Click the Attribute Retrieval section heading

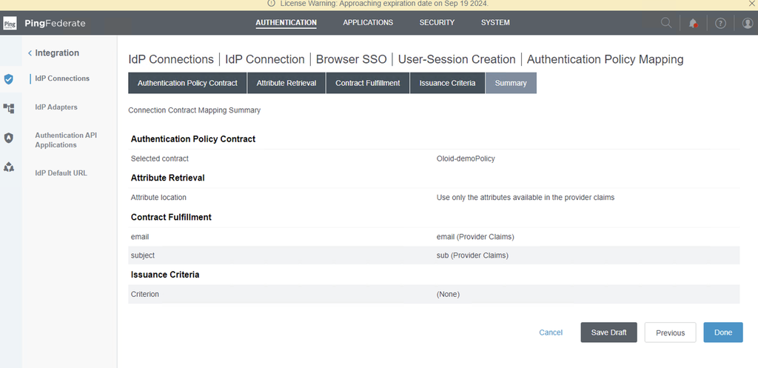168,178
